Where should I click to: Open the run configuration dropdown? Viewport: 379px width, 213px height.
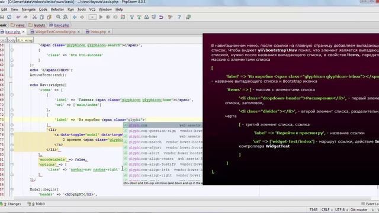pos(92,17)
